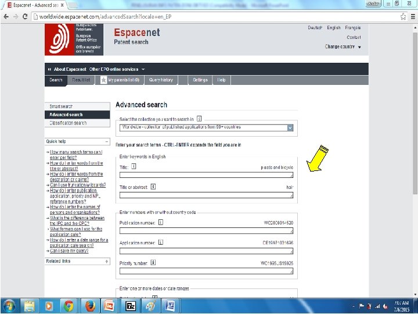Screen dimensions: 418x314
Task: Open 'How many search terms' help link
Action: (x=76, y=155)
